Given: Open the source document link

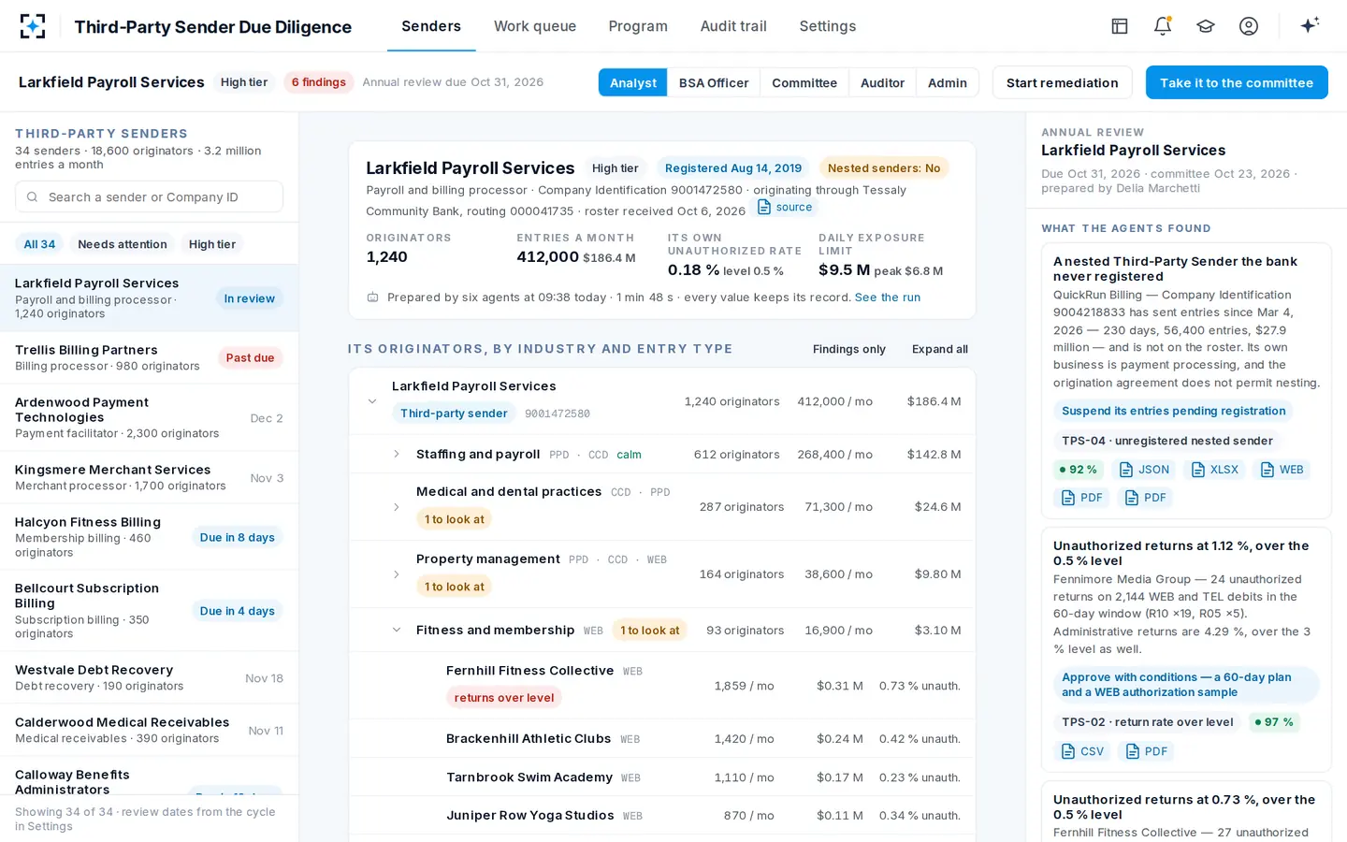Looking at the screenshot, I should click(785, 207).
